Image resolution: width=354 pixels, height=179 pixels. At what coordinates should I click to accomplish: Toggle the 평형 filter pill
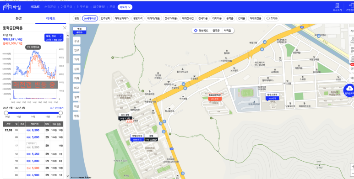[77, 18]
